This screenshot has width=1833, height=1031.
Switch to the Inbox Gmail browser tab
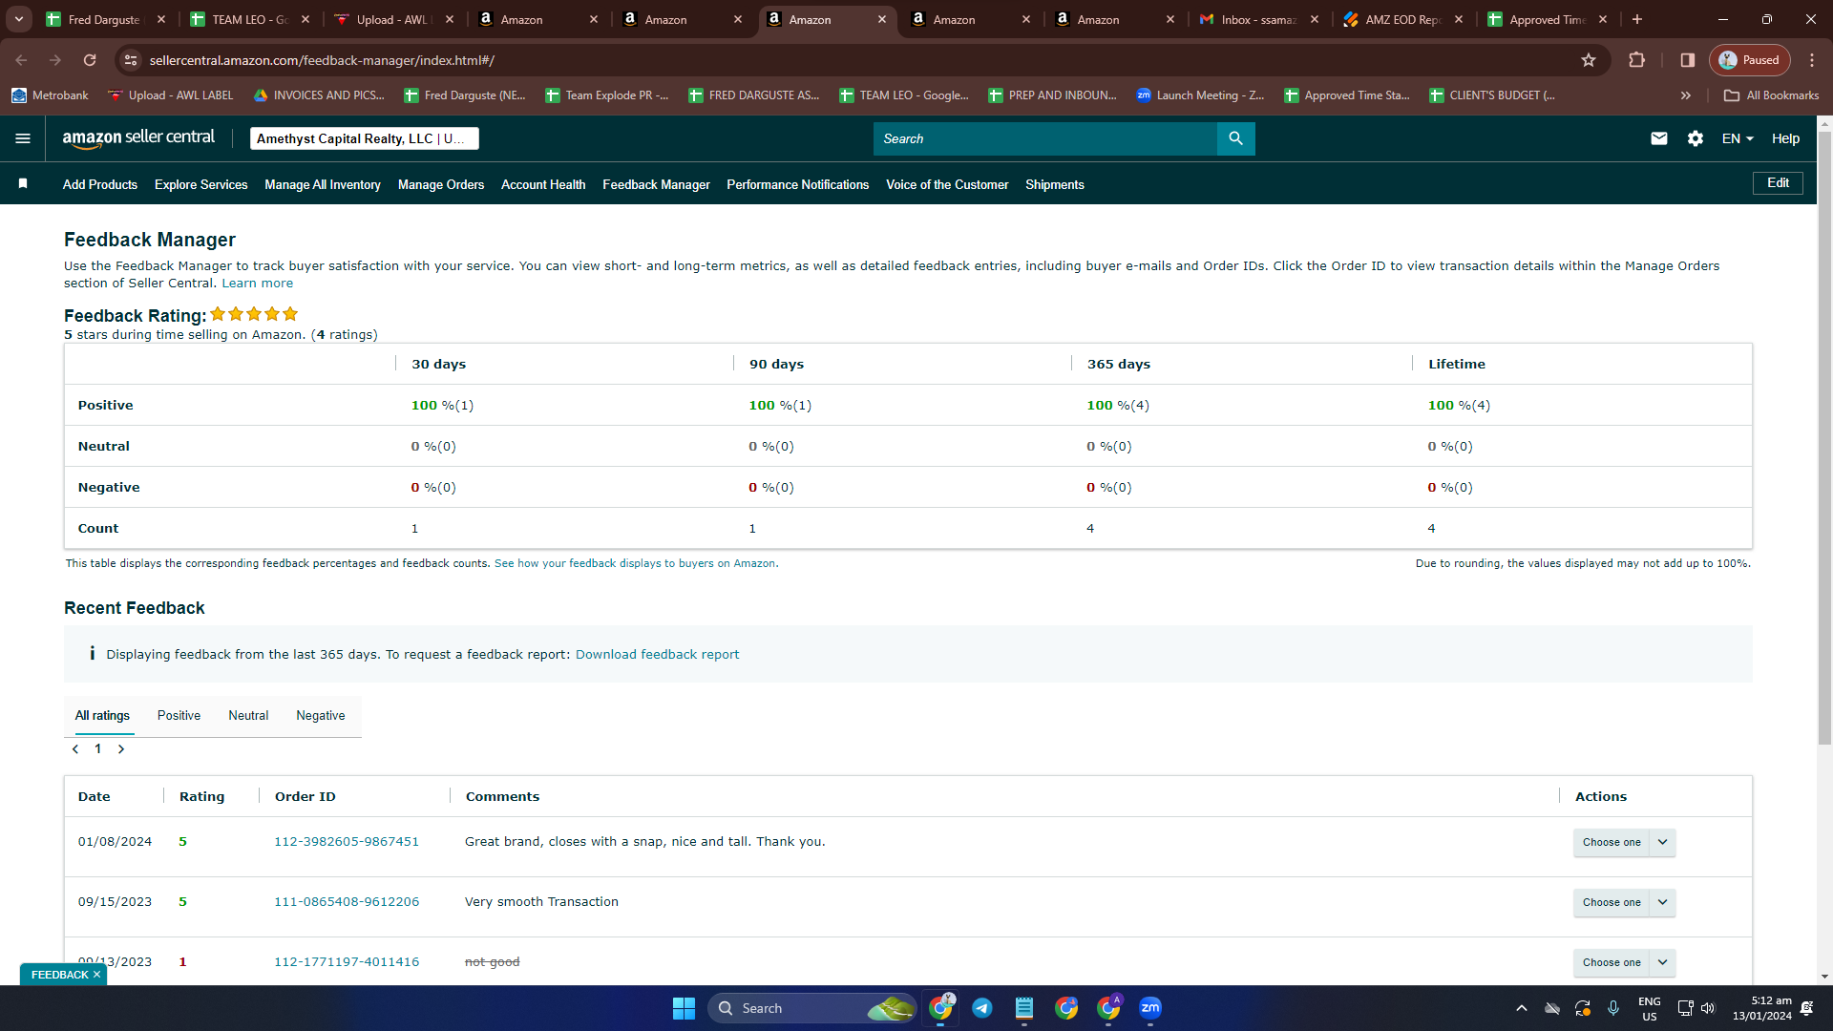pos(1259,19)
